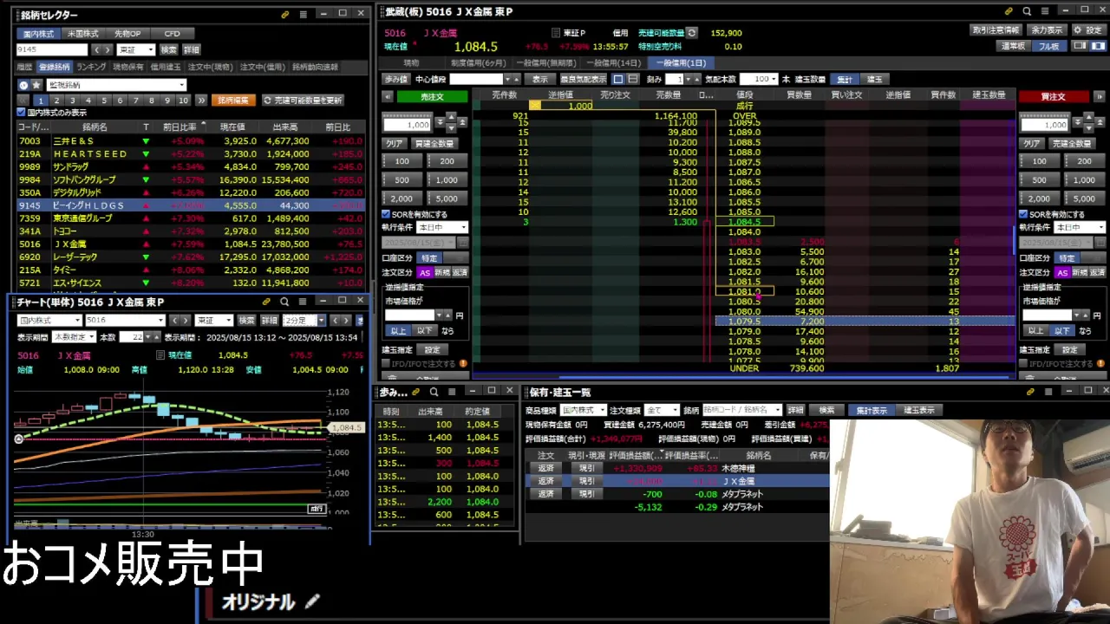The image size is (1110, 624).
Task: Collapse the buy order panel with right arrow
Action: pos(1100,96)
